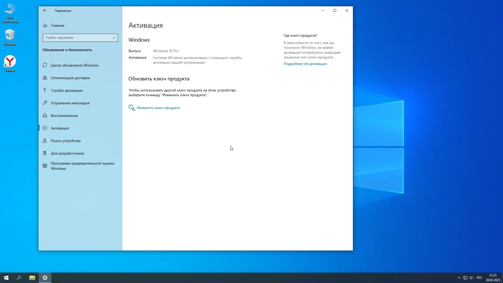503x283 pixels.
Task: Click the Активация page heading
Action: (x=145, y=25)
